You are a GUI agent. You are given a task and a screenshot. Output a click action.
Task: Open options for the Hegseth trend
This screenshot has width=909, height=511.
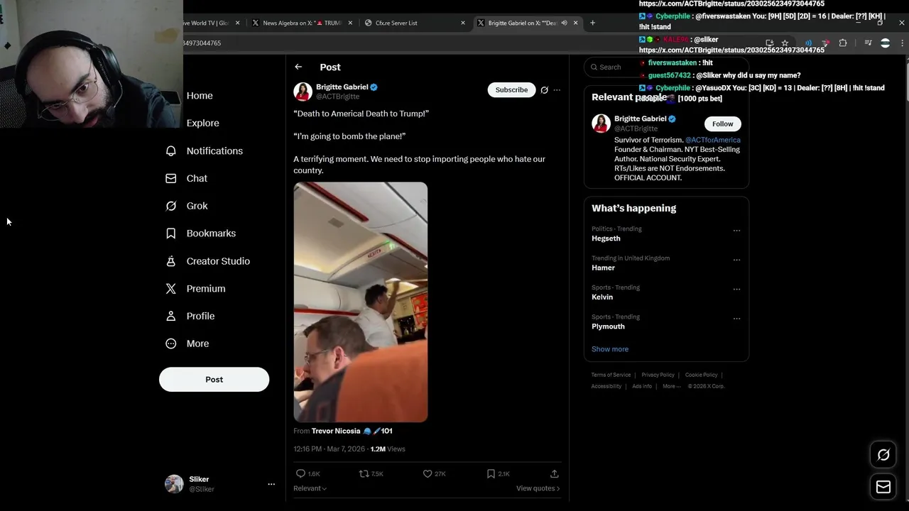(x=736, y=231)
